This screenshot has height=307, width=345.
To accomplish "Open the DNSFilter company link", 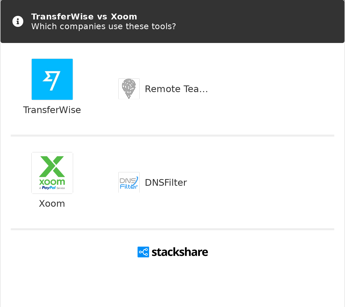I will point(166,183).
